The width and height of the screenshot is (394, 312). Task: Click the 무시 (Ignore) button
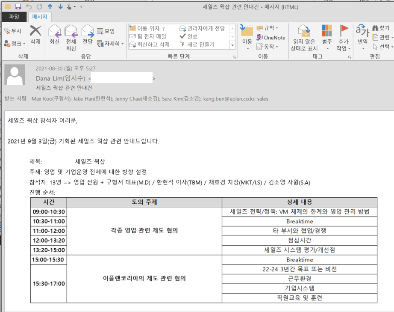click(x=13, y=31)
